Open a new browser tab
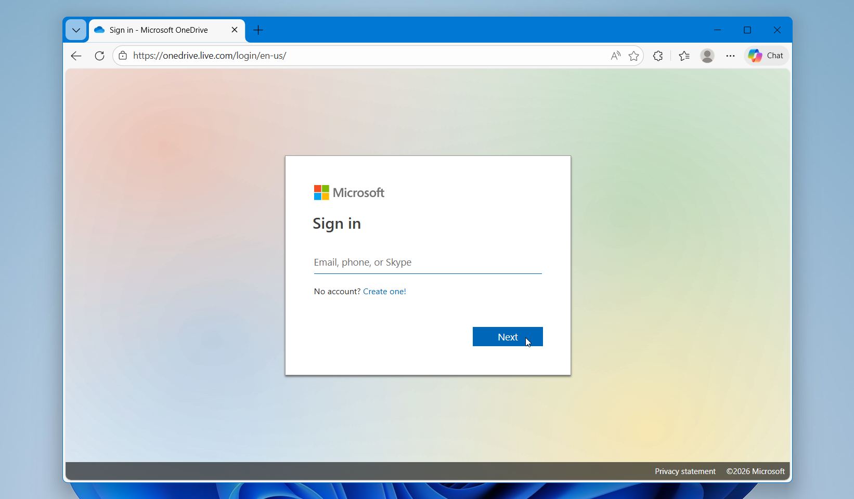 point(258,30)
